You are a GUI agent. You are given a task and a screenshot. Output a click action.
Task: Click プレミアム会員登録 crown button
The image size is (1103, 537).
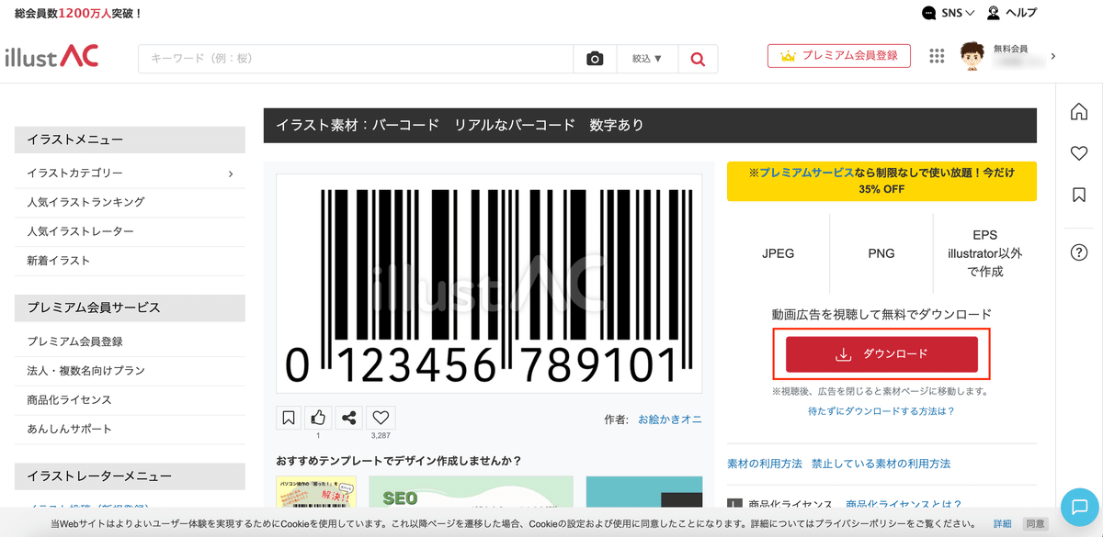(x=838, y=56)
